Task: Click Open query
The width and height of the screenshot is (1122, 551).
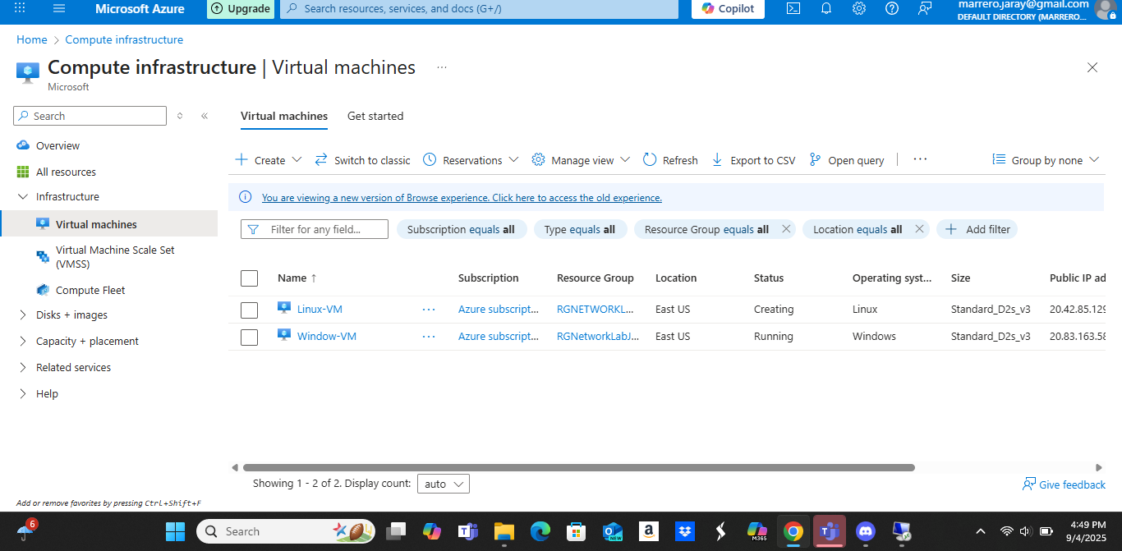Action: tap(846, 160)
